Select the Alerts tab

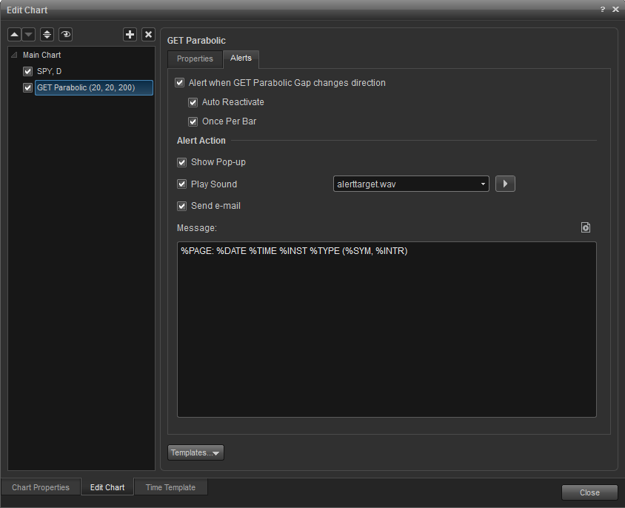pyautogui.click(x=241, y=59)
